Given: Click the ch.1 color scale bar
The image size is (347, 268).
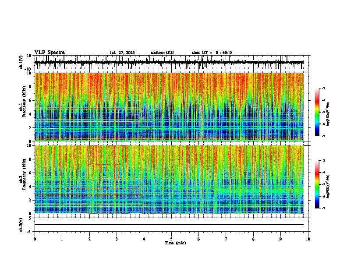Looking at the screenshot, I should coord(317,112).
